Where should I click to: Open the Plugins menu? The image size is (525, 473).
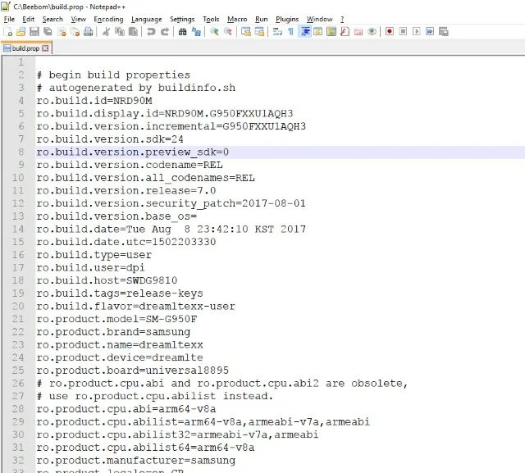tap(287, 20)
